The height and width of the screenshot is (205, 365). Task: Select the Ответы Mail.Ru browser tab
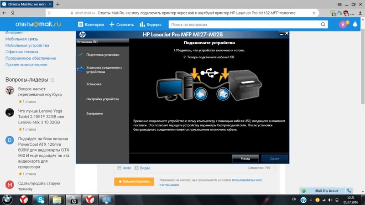(x=27, y=4)
